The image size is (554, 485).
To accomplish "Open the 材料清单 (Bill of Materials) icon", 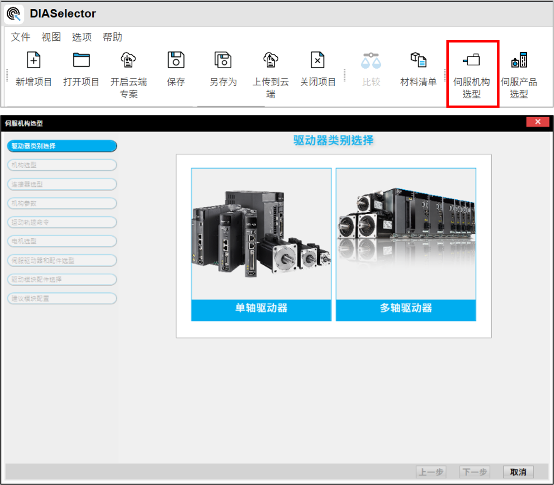I will 418,60.
